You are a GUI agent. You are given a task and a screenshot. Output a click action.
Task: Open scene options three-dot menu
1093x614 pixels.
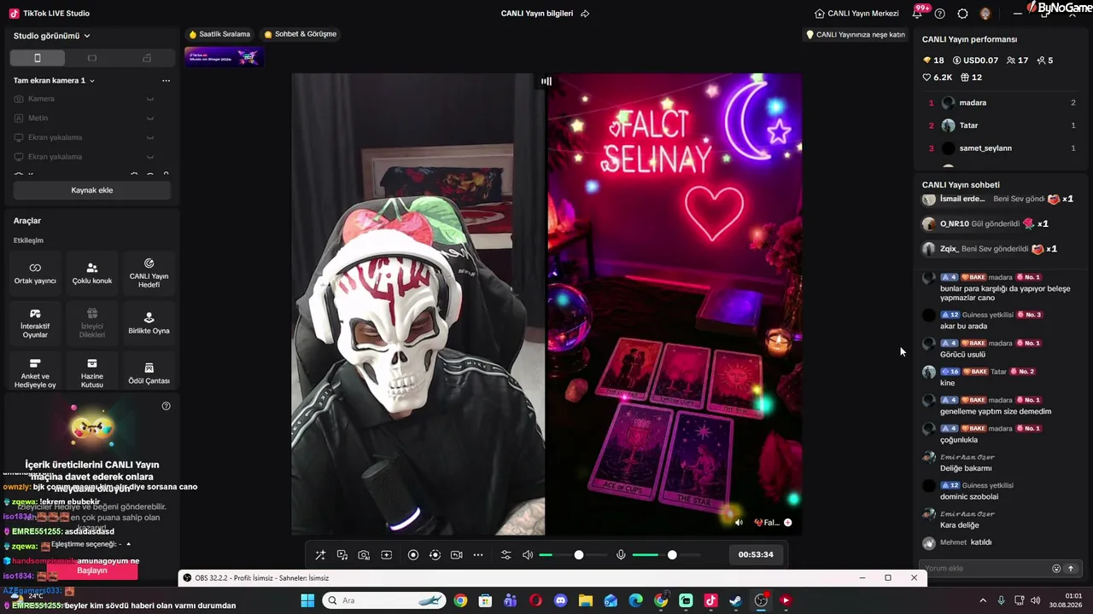(166, 80)
